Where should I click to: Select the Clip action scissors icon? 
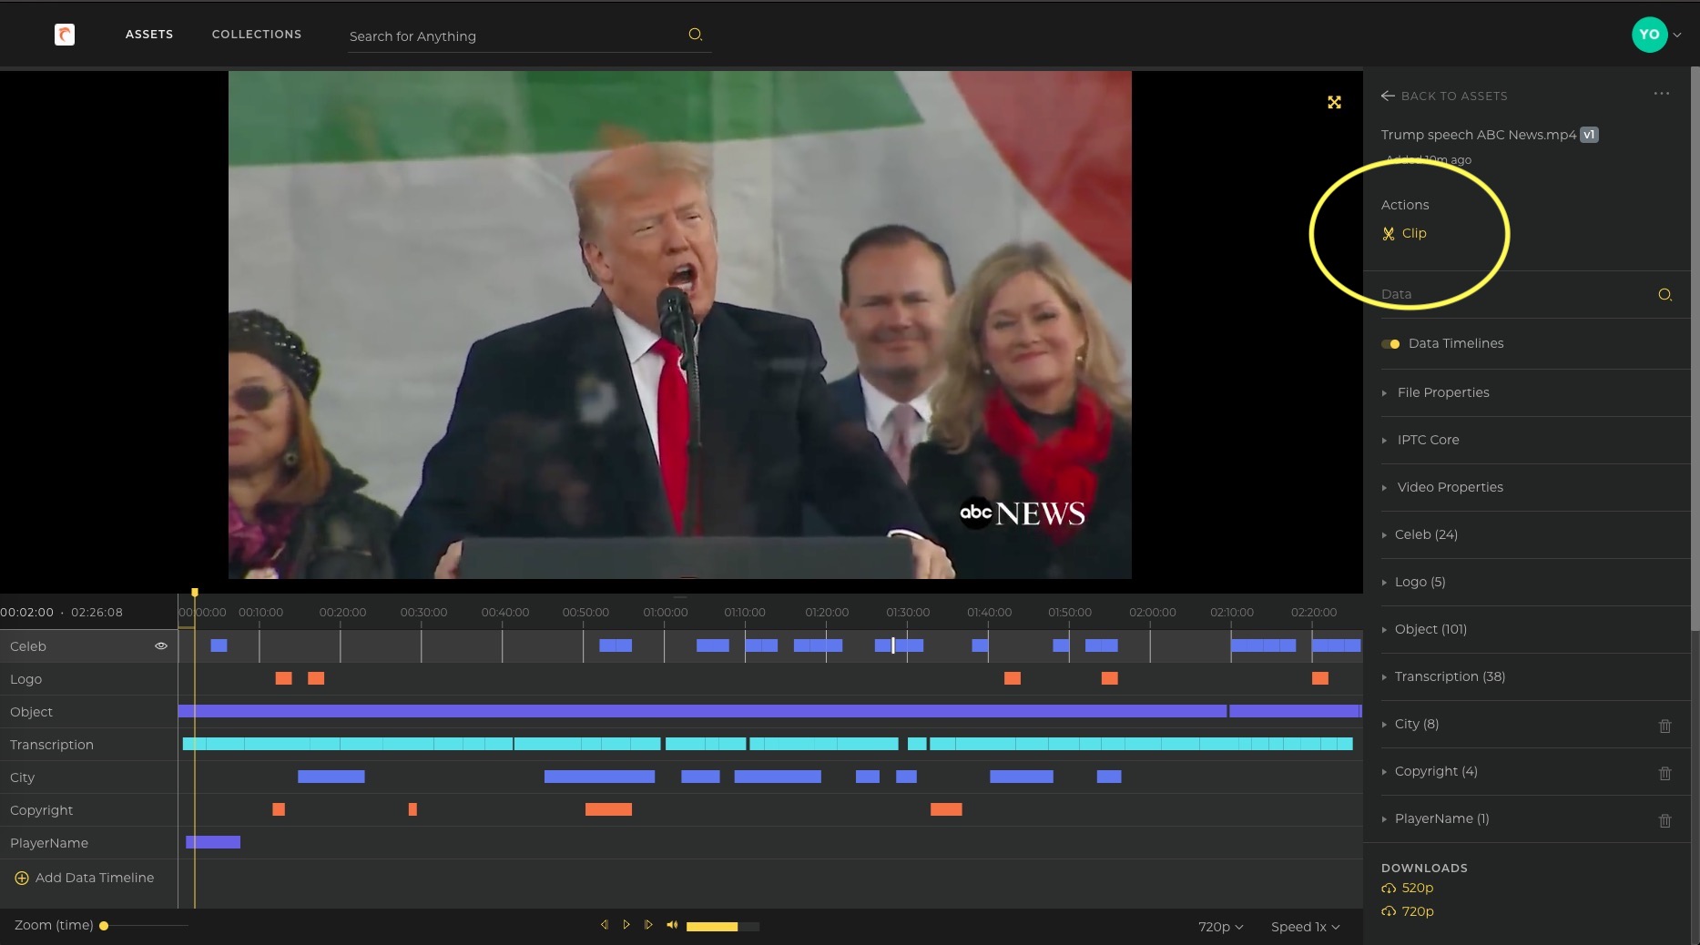[x=1388, y=233]
